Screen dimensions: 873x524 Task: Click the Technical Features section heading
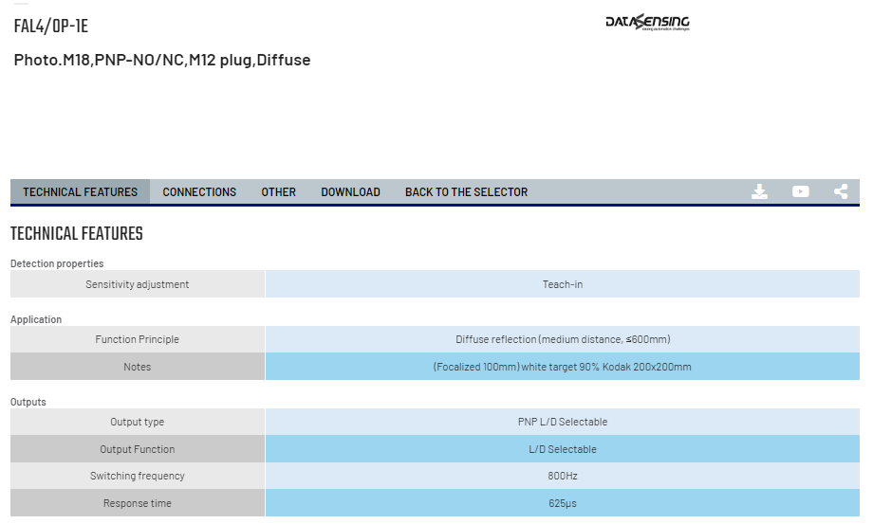tap(77, 234)
